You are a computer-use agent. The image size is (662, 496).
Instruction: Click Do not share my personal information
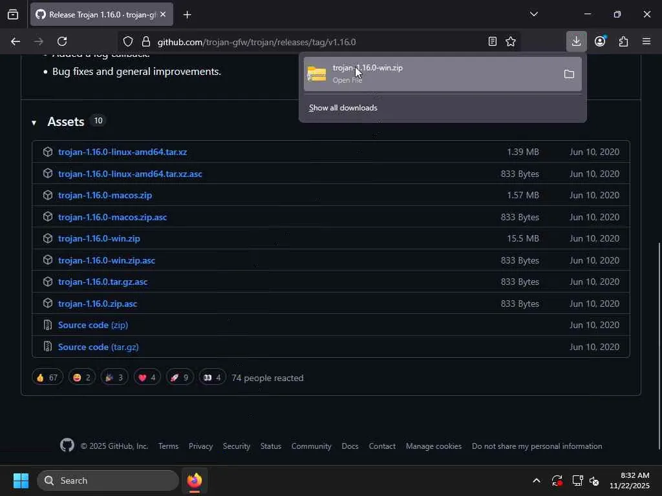537,446
